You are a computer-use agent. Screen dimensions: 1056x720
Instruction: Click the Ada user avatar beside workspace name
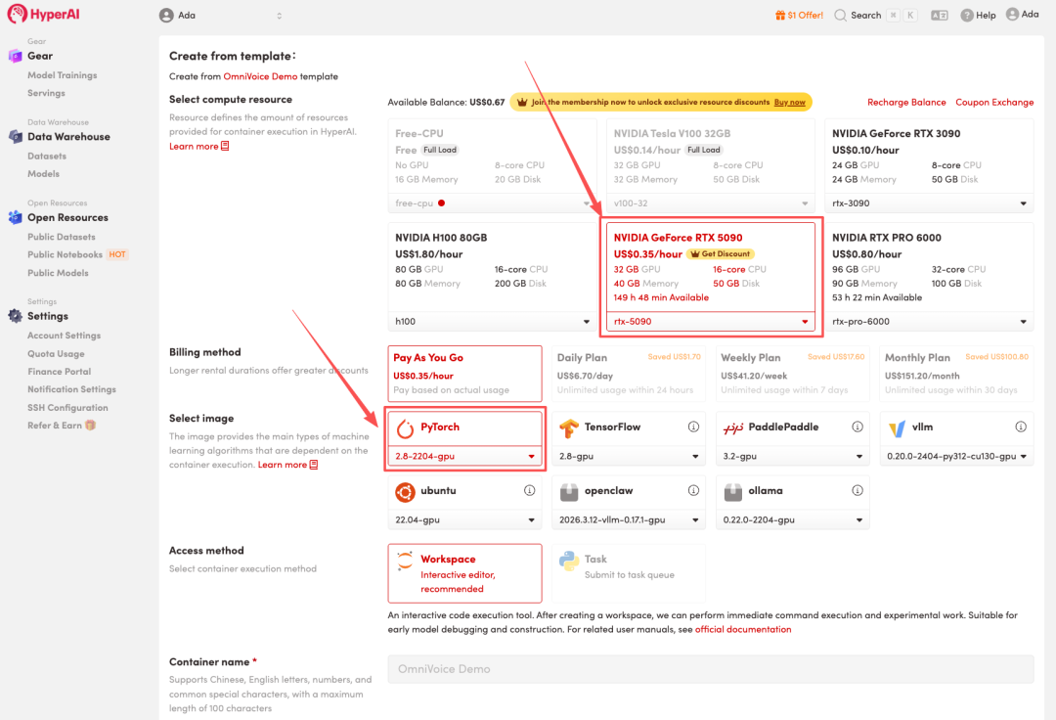coord(166,15)
